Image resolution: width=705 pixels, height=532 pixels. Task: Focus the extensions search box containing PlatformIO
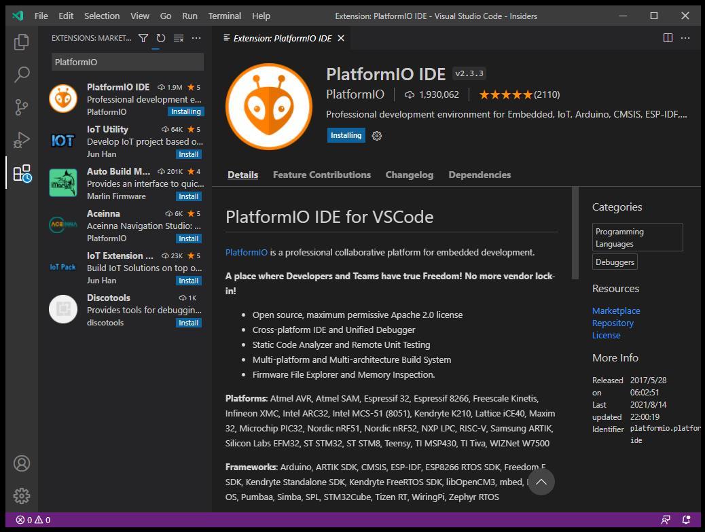point(128,62)
